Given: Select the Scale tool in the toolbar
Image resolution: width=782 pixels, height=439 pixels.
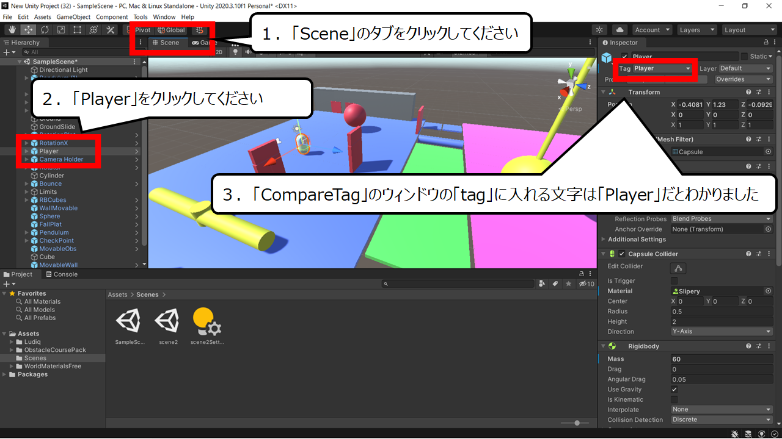Looking at the screenshot, I should tap(61, 30).
